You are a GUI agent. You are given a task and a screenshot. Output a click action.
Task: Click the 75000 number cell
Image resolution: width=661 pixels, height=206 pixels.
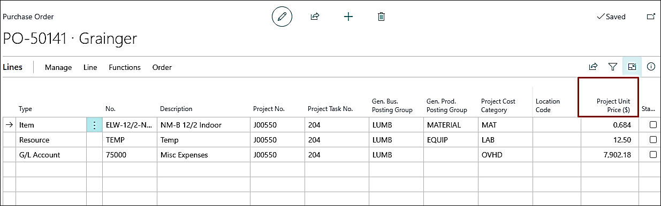click(x=130, y=155)
